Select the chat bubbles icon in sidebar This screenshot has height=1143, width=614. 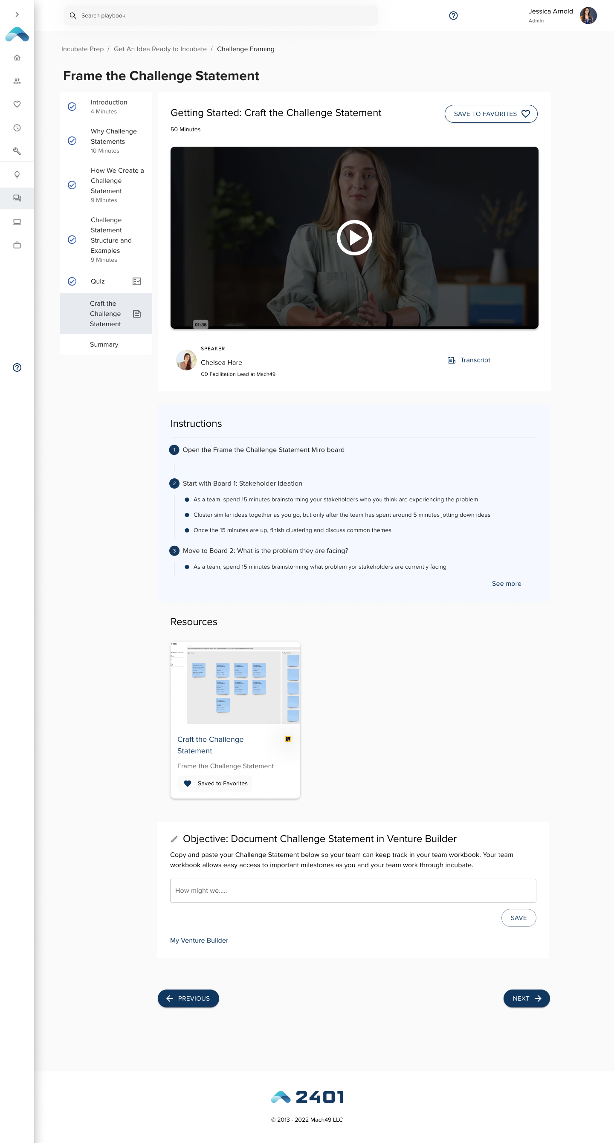(17, 198)
